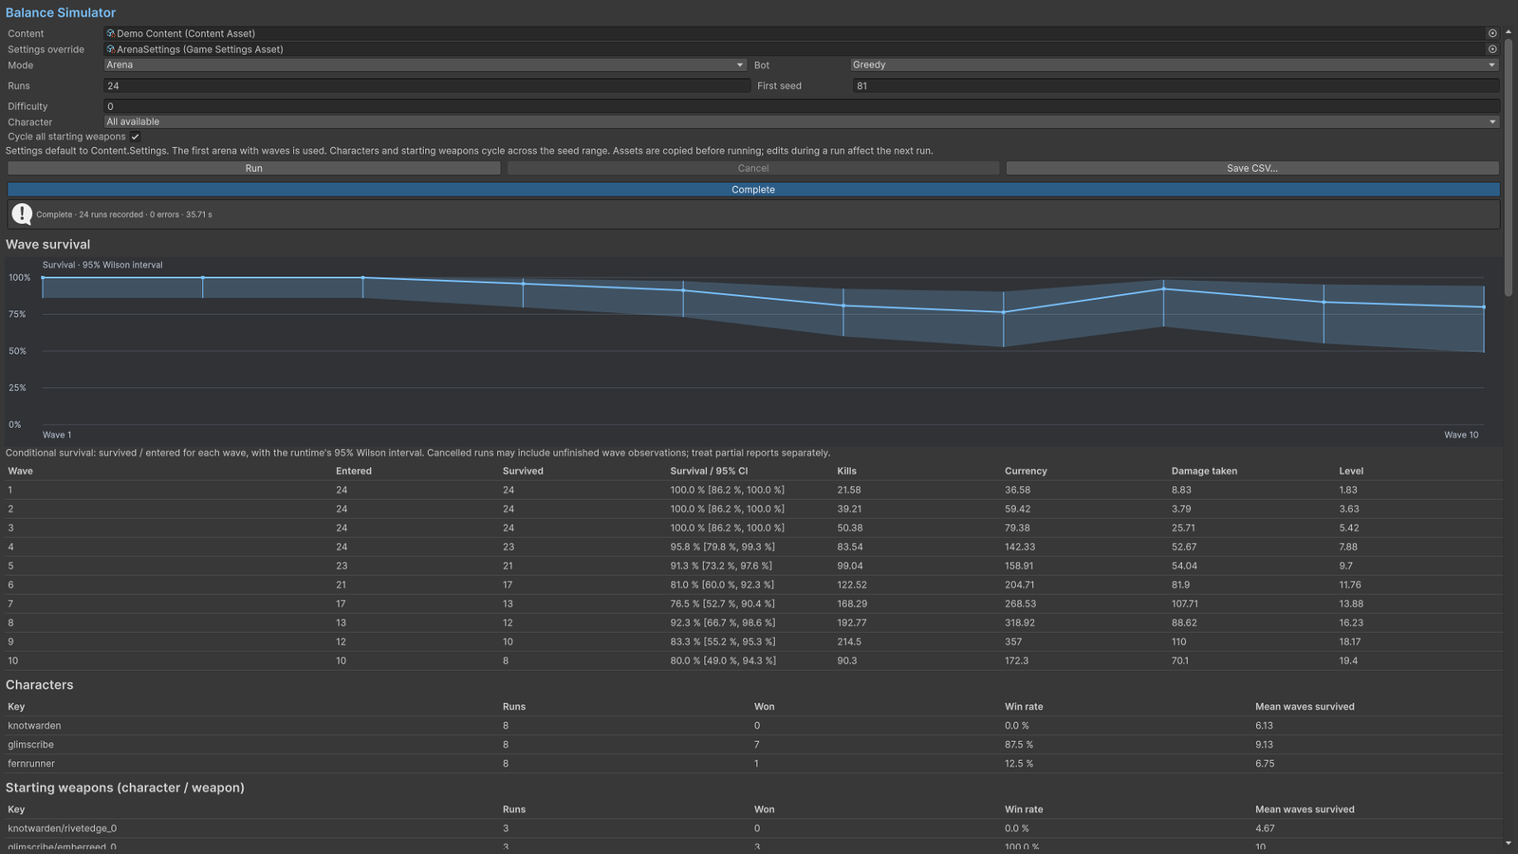
Task: Click the knotwarden/rivetedge_0 weapon row
Action: [753, 828]
